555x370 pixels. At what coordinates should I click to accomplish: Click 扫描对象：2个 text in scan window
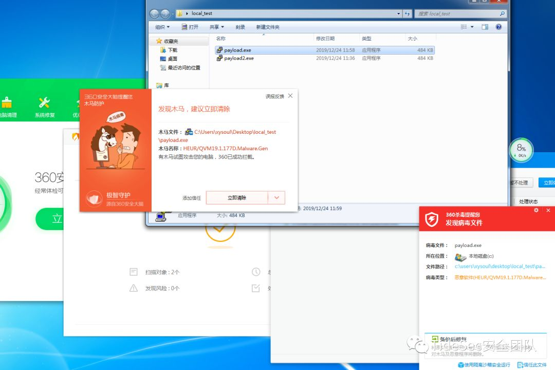(162, 272)
